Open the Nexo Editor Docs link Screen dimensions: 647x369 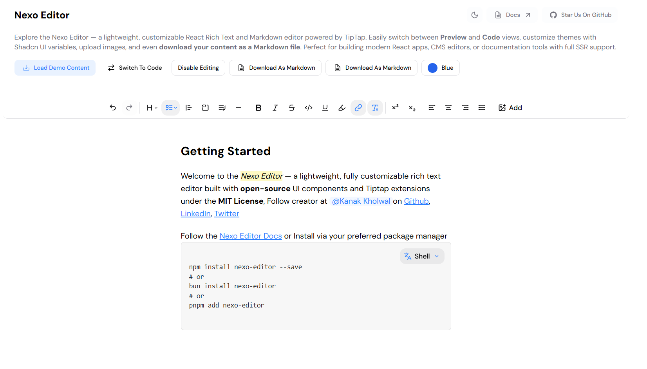(251, 236)
